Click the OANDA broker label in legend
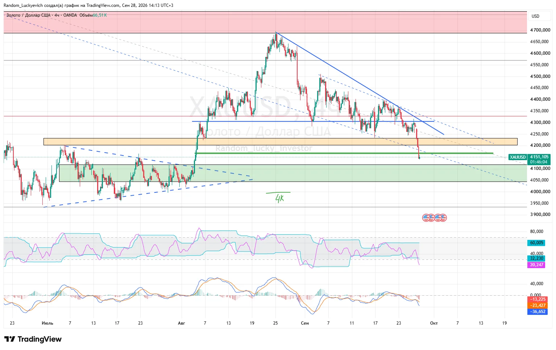The height and width of the screenshot is (350, 556). (x=70, y=15)
